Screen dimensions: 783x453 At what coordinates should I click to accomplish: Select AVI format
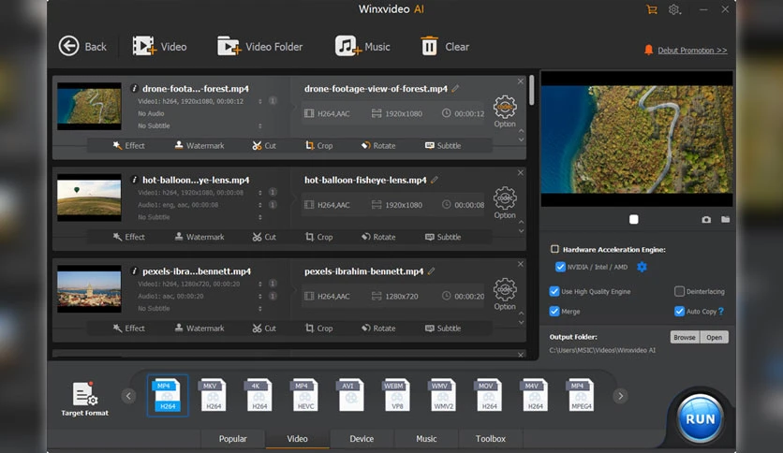tap(351, 395)
